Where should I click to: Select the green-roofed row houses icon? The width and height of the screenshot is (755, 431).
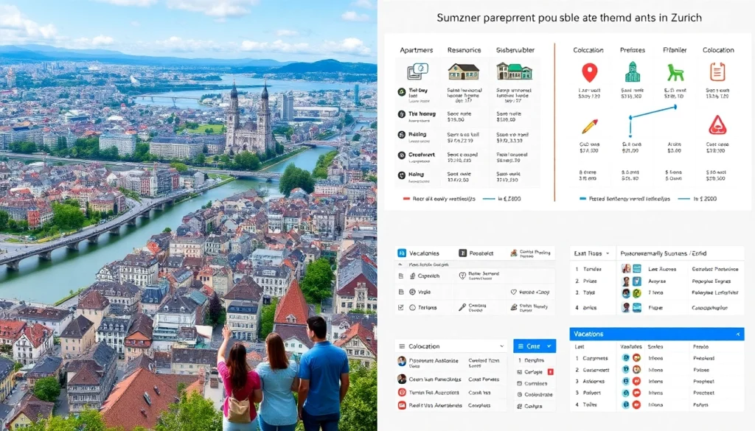tap(514, 71)
